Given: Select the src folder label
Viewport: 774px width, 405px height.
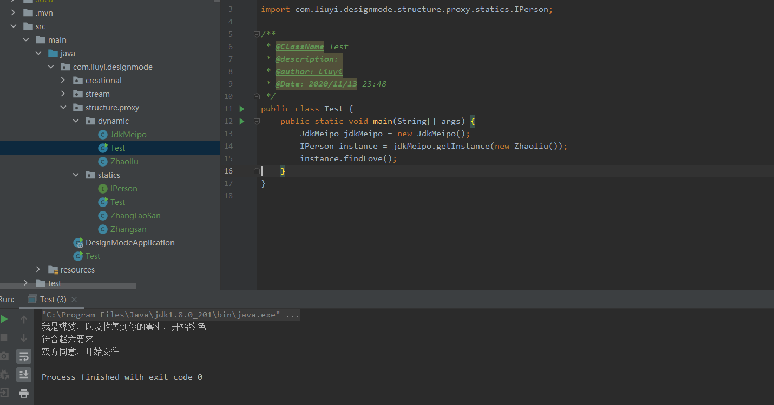Looking at the screenshot, I should 41,26.
